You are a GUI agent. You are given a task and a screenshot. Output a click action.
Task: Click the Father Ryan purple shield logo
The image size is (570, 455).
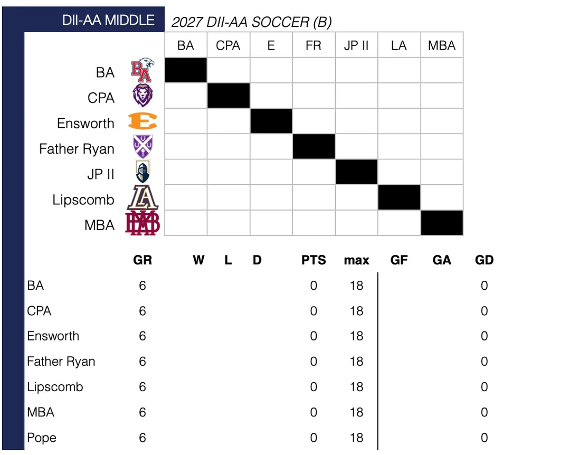143,146
